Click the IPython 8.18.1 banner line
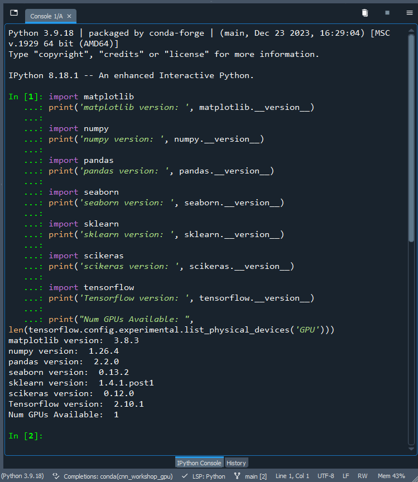Image resolution: width=418 pixels, height=482 pixels. [x=131, y=76]
